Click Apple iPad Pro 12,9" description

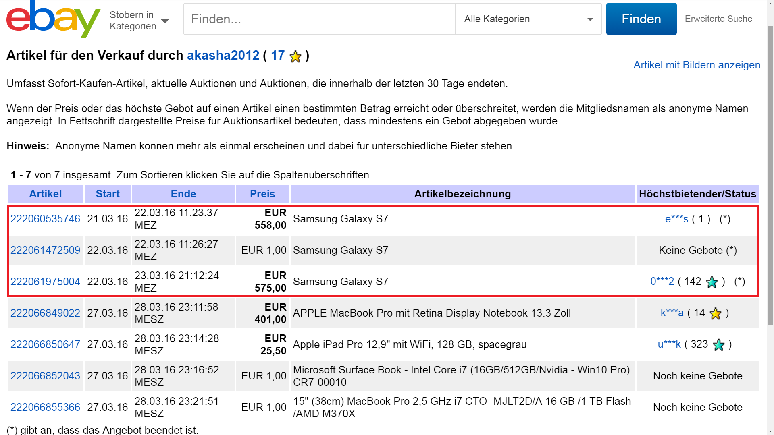tap(410, 344)
